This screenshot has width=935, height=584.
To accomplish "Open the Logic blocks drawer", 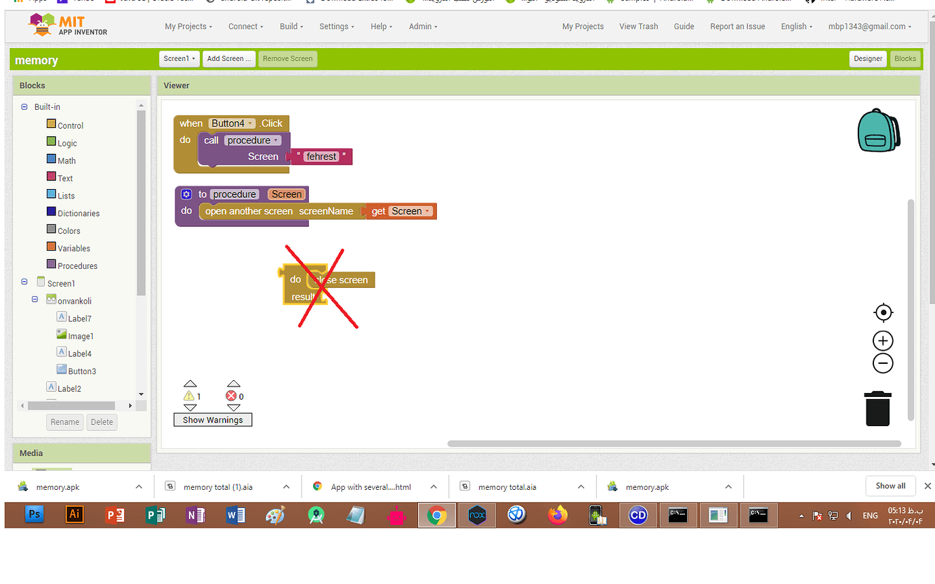I will (66, 142).
